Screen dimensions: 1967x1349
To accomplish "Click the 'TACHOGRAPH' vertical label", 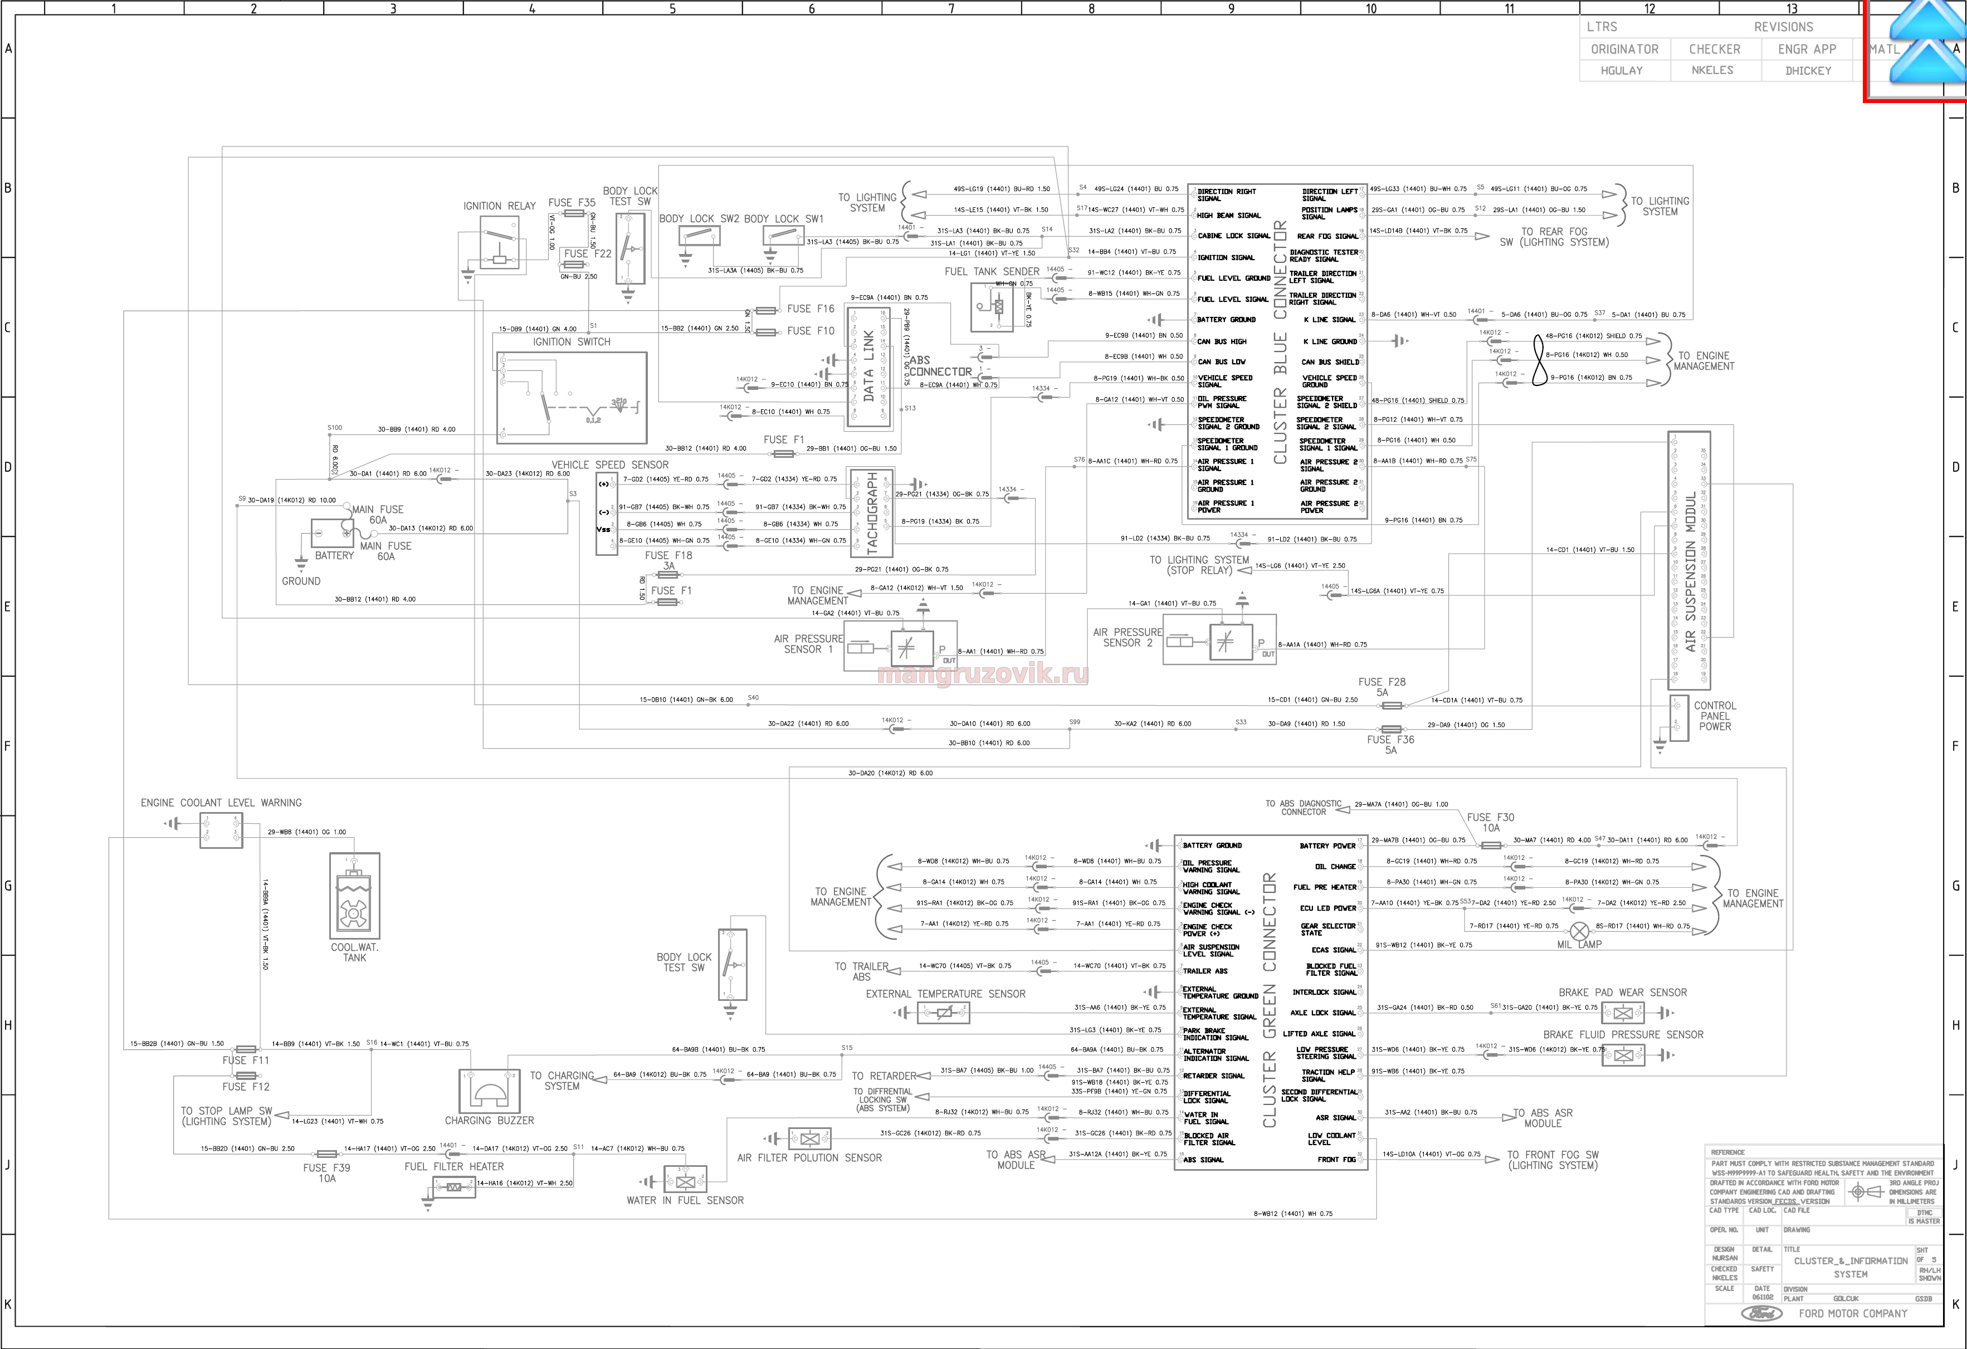I will [872, 513].
